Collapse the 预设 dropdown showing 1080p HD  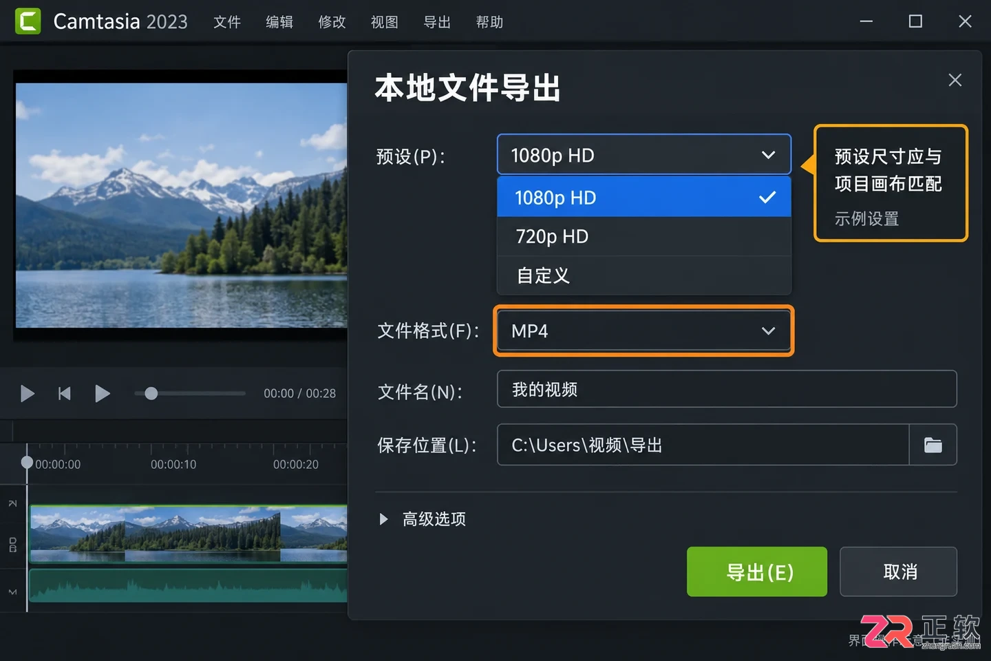[643, 154]
